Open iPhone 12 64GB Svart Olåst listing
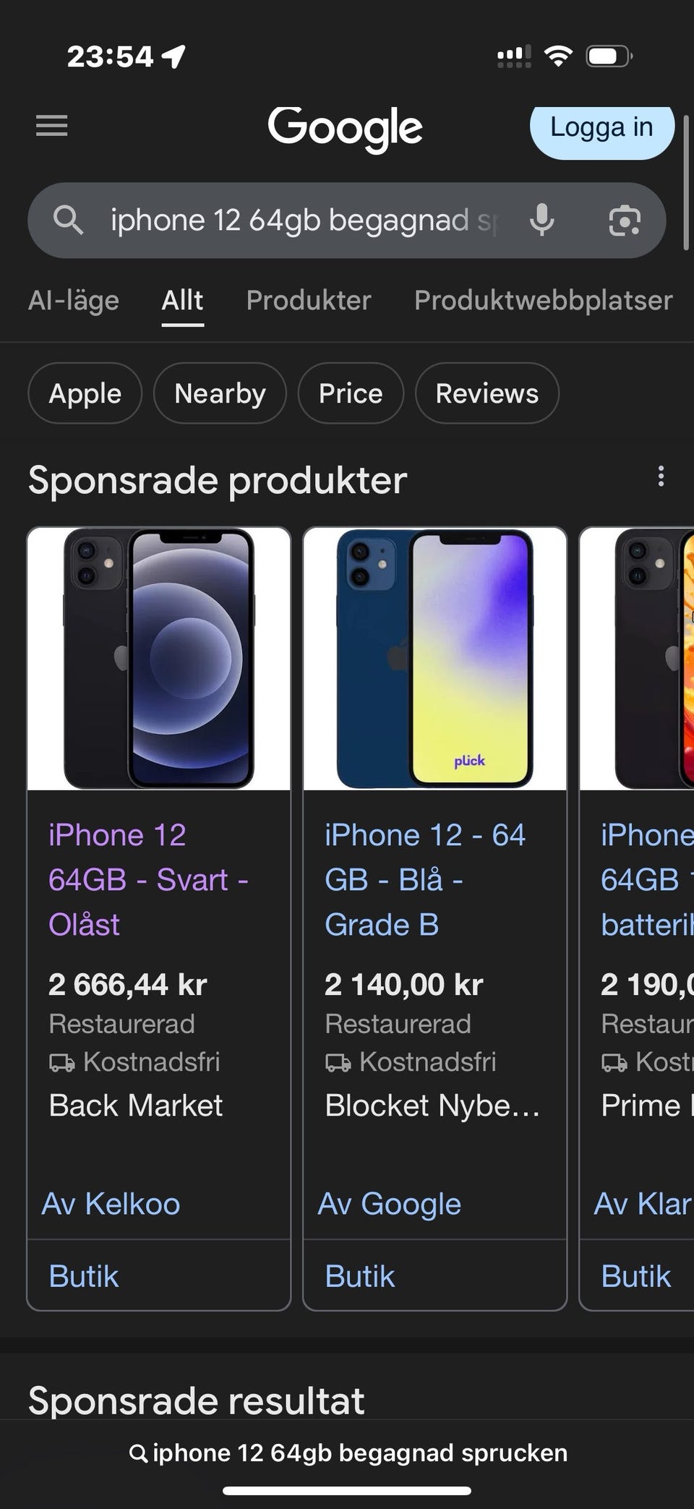 (x=148, y=879)
